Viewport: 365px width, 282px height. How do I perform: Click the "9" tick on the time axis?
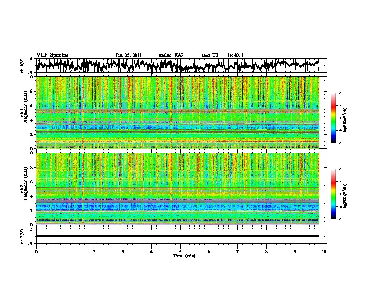[295, 252]
